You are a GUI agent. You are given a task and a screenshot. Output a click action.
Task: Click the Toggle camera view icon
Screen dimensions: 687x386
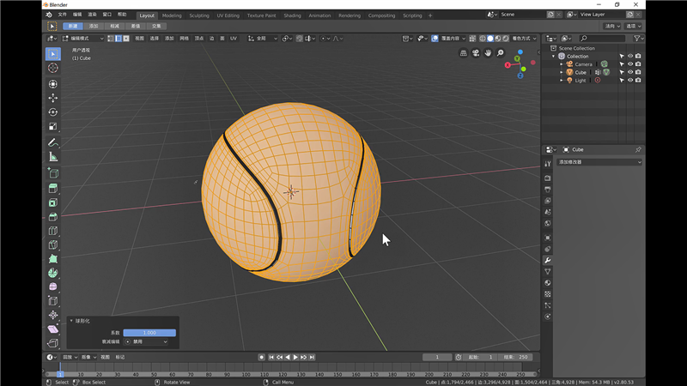coord(476,53)
